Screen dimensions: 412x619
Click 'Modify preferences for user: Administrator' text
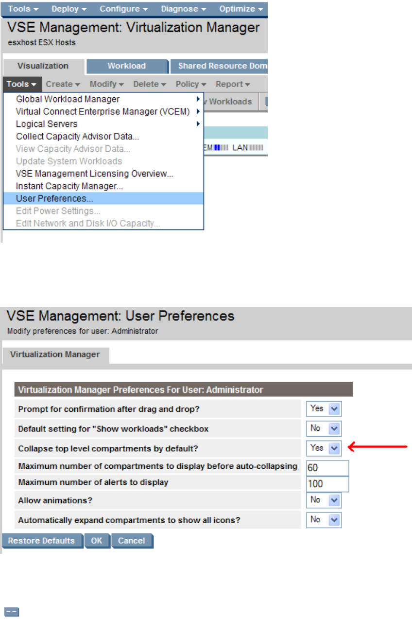point(83,331)
